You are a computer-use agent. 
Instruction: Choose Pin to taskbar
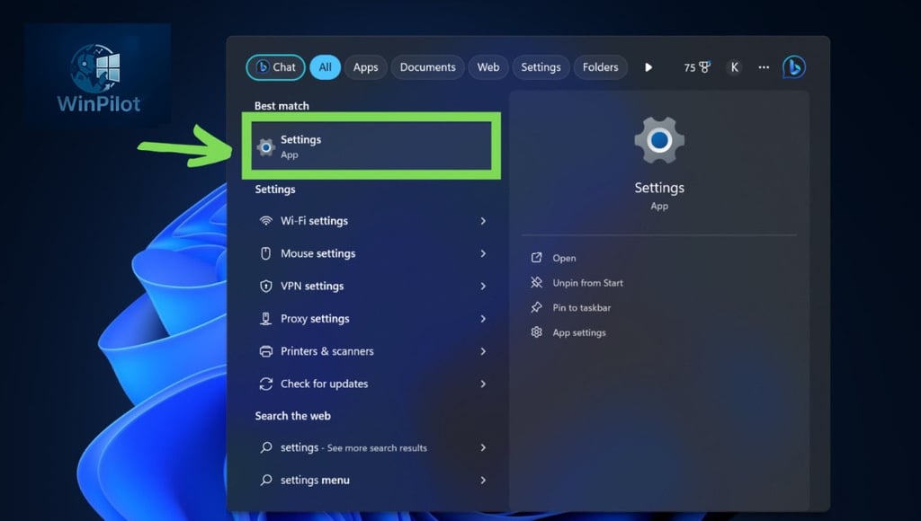pyautogui.click(x=582, y=307)
